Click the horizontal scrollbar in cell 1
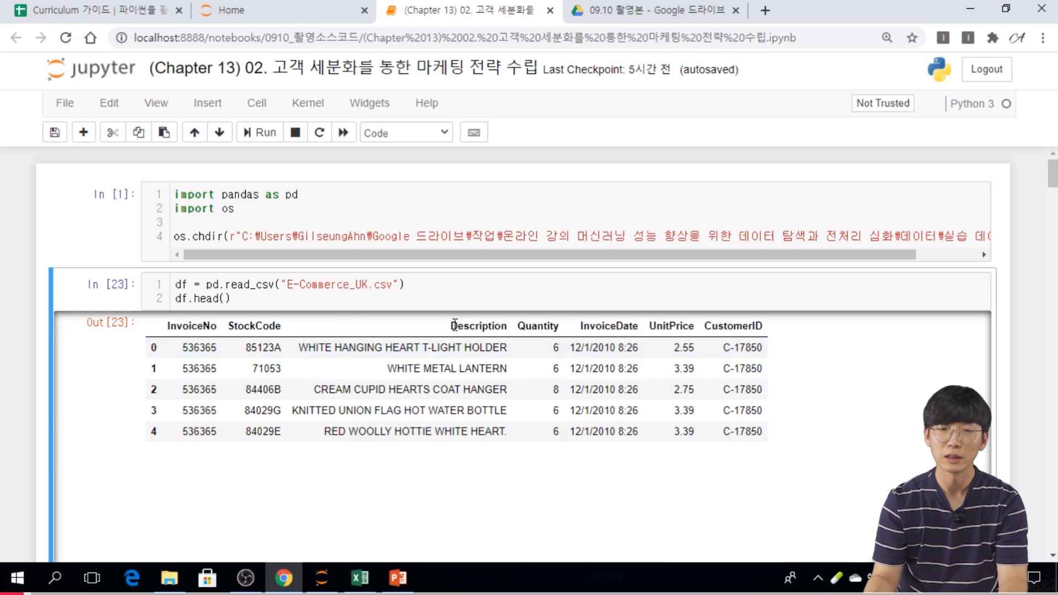The height and width of the screenshot is (595, 1058). point(549,255)
